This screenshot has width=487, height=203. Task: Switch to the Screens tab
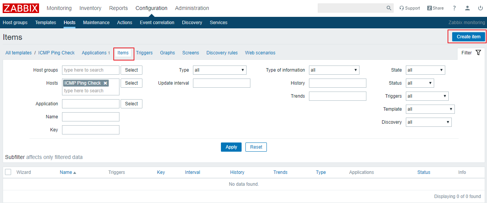(x=191, y=53)
